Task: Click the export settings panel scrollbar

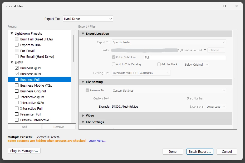Action: (x=235, y=56)
